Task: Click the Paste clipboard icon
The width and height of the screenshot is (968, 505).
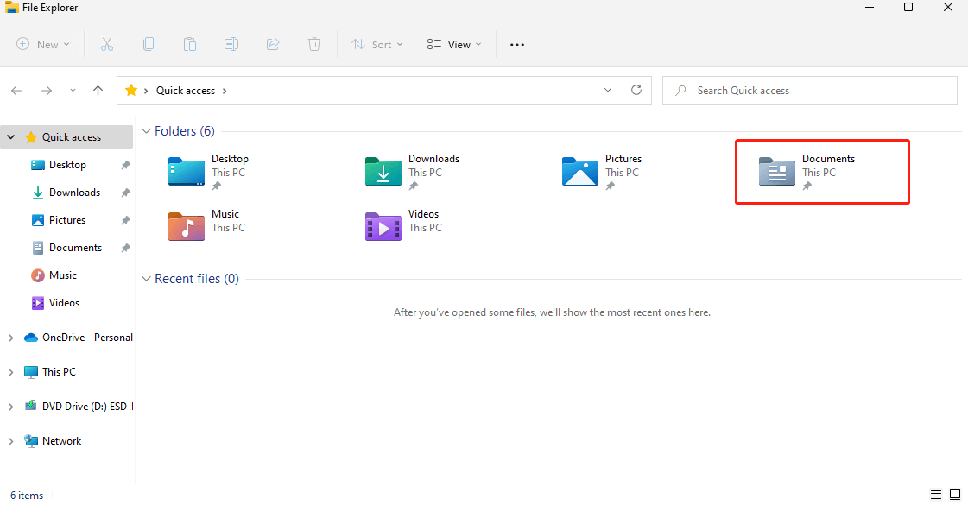Action: [189, 44]
